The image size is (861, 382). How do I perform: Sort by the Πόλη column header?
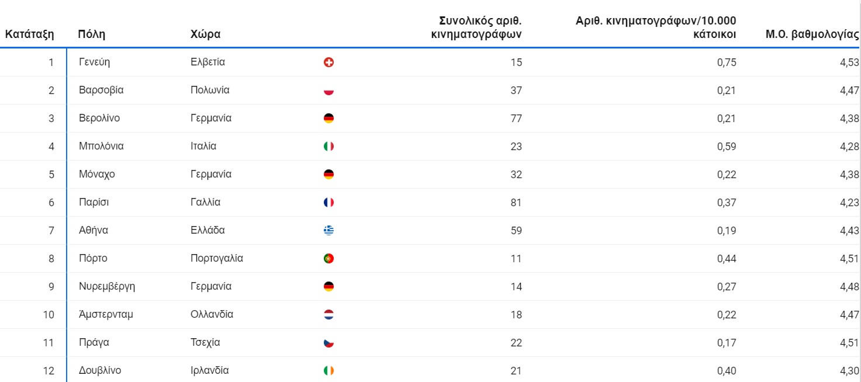coord(91,34)
